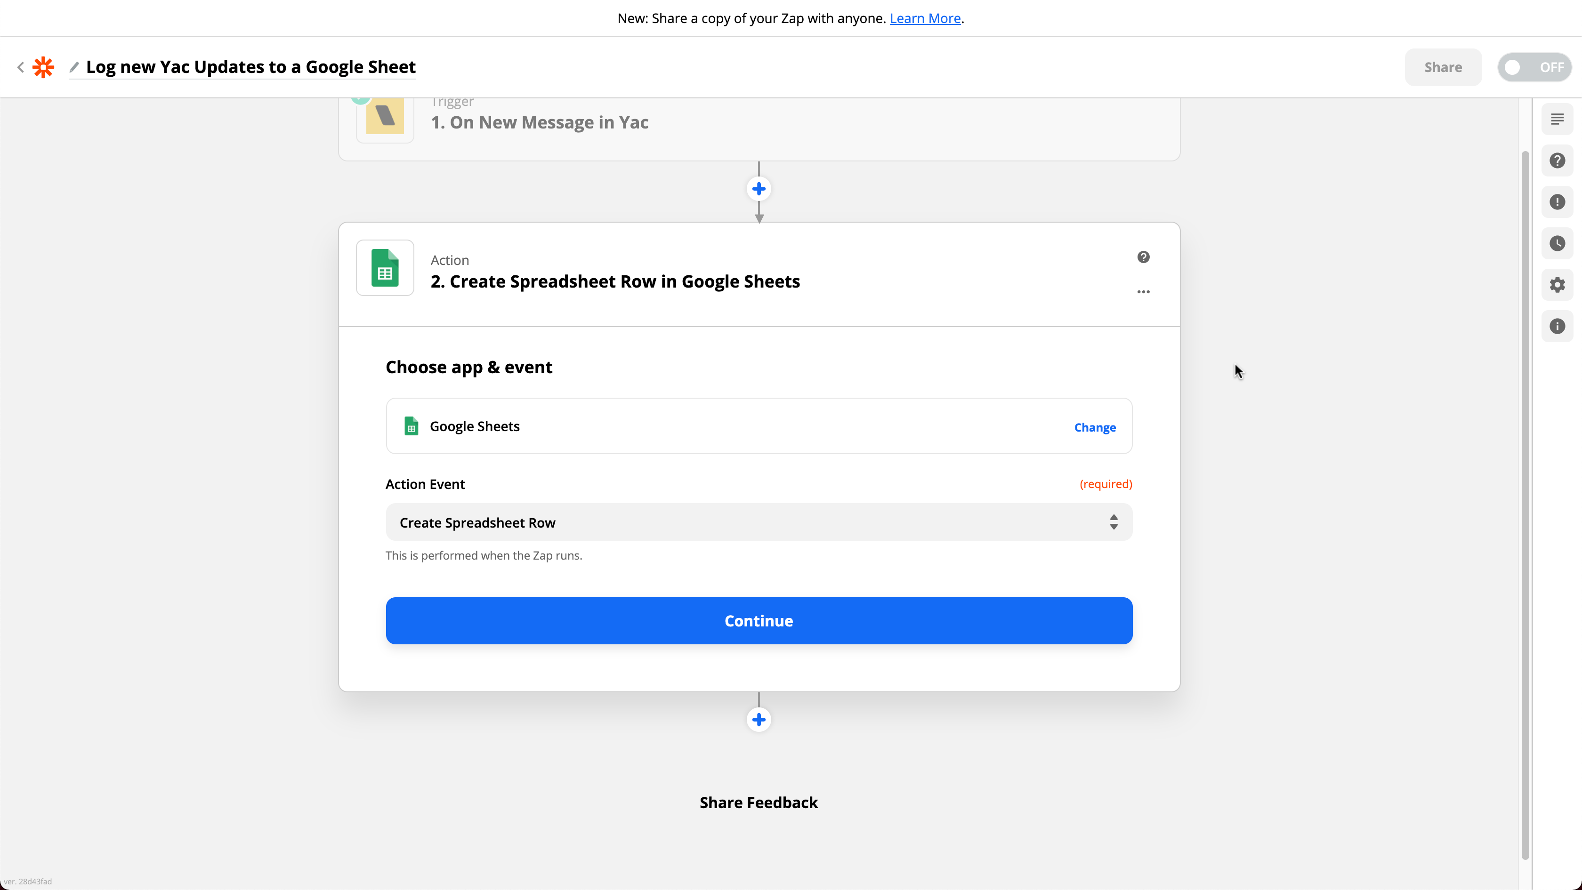Click the action step help question icon
This screenshot has height=890, width=1582.
tap(1143, 257)
